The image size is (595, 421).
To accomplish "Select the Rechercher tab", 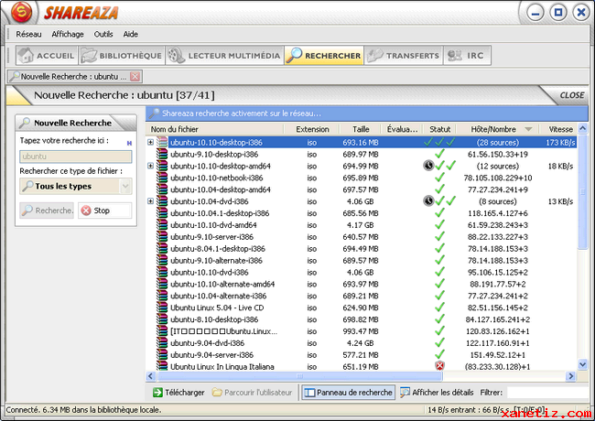I will (x=324, y=56).
